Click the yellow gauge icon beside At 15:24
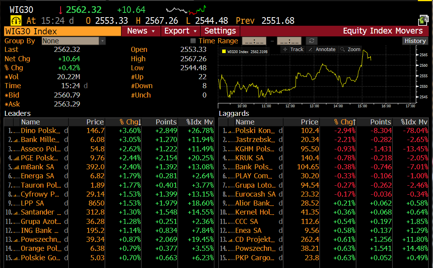 click(16, 21)
